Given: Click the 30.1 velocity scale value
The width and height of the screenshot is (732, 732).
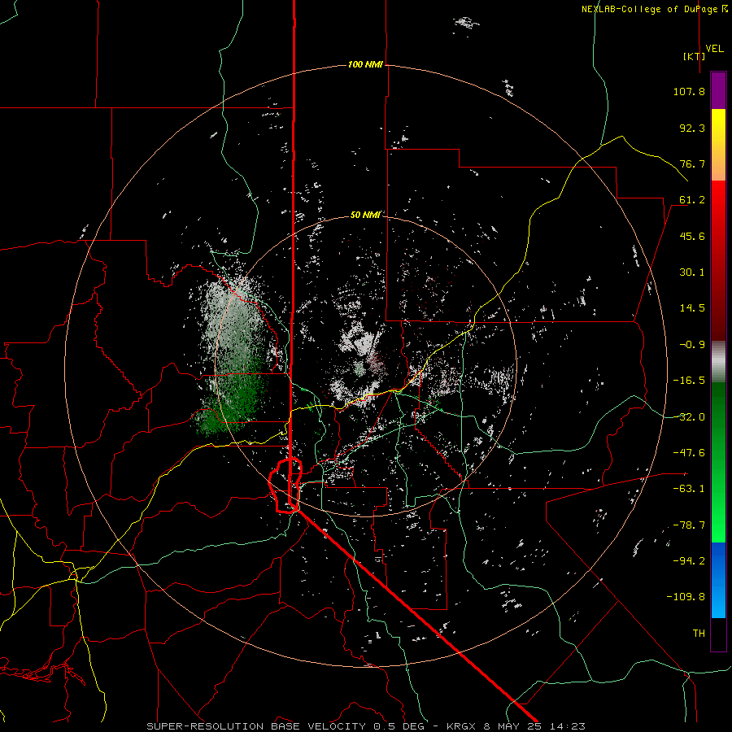Looking at the screenshot, I should click(692, 272).
